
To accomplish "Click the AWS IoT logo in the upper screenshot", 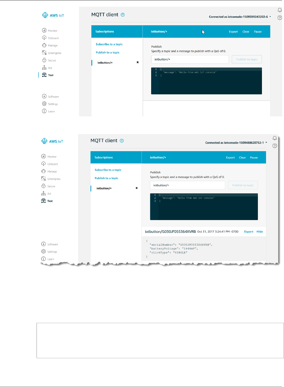I will [x=53, y=15].
